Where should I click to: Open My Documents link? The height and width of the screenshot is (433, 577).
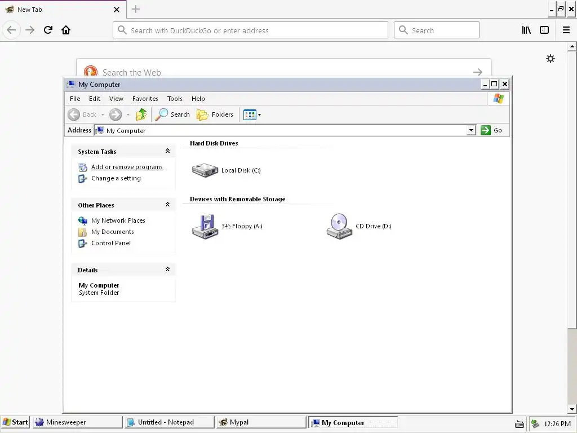pyautogui.click(x=113, y=232)
